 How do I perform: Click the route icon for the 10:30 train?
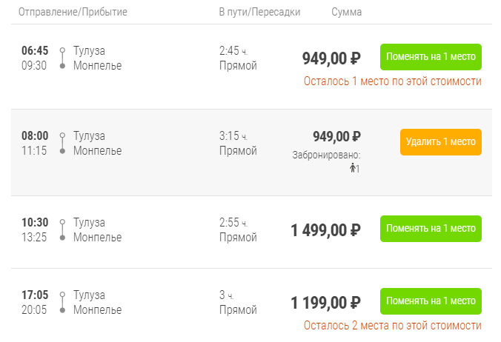coord(62,229)
